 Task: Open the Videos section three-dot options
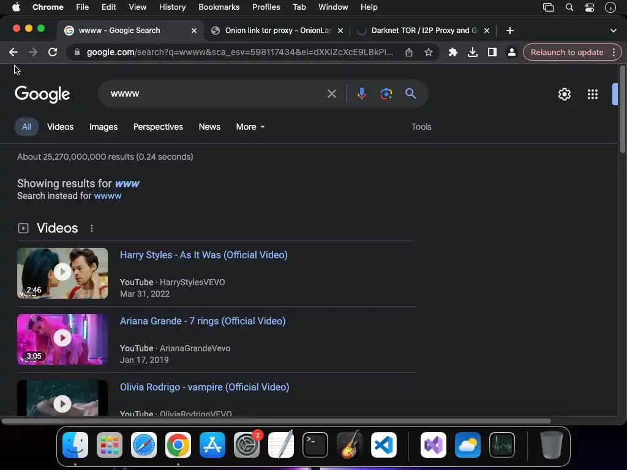click(92, 228)
